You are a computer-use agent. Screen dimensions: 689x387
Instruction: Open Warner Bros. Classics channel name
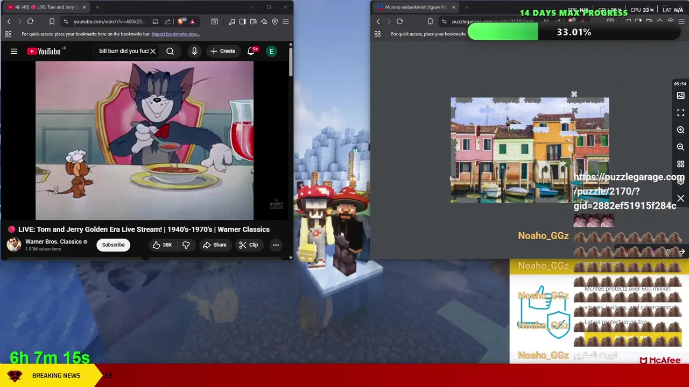pyautogui.click(x=53, y=242)
